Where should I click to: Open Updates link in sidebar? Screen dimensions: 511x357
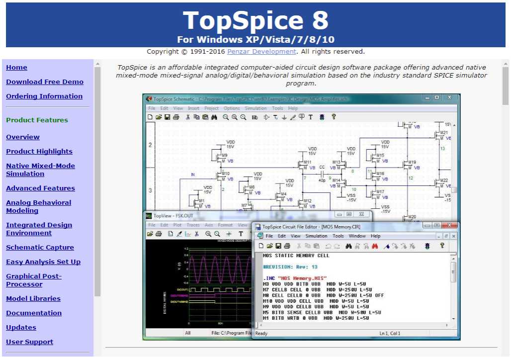point(21,327)
